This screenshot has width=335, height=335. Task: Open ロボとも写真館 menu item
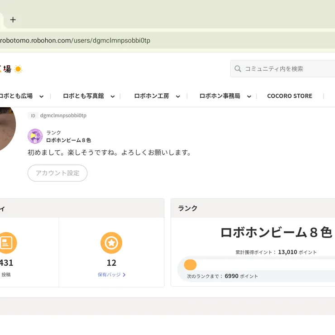[x=83, y=96]
